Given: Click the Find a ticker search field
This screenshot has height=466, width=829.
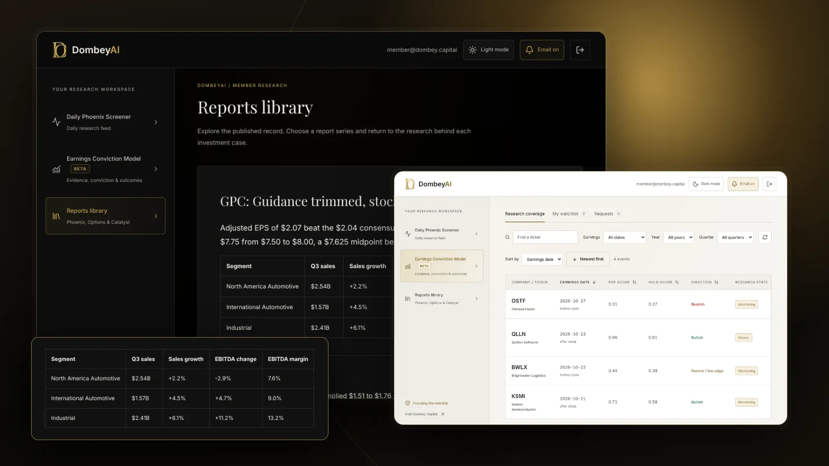Looking at the screenshot, I should 545,237.
